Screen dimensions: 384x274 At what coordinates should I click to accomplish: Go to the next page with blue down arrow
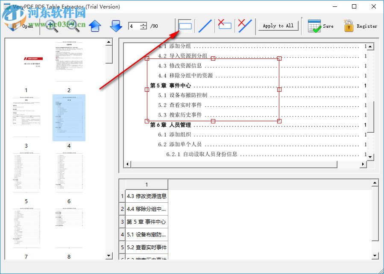point(116,26)
